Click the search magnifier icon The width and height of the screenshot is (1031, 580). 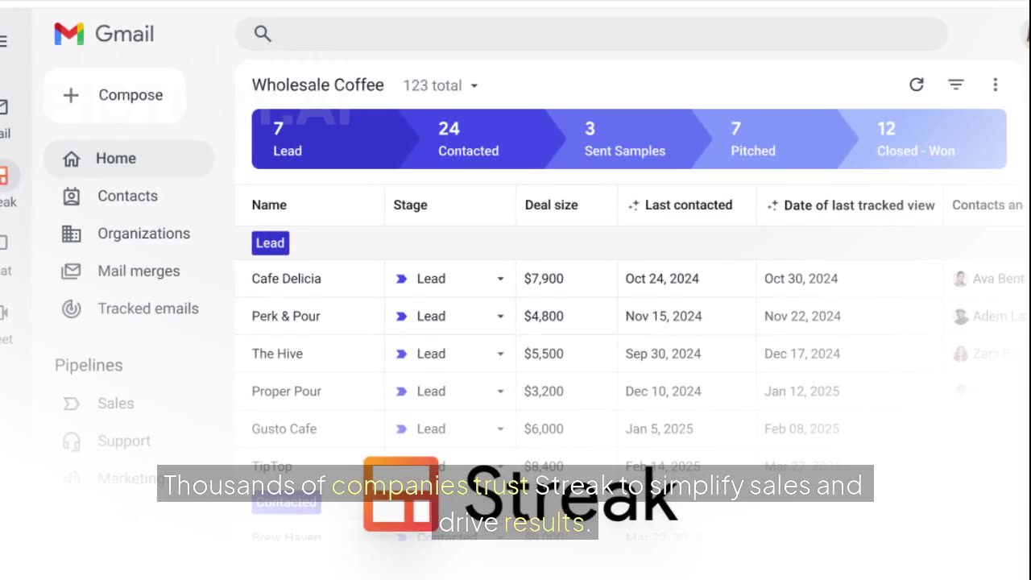263,34
